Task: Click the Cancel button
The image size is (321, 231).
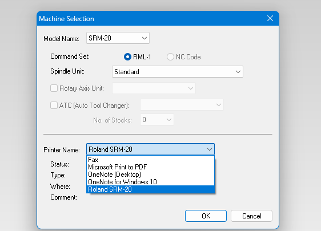Action: [251, 216]
